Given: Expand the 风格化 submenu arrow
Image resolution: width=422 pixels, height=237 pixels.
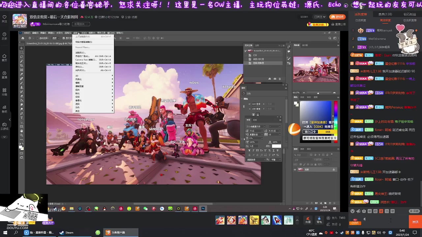Looking at the screenshot, I should (x=112, y=79).
